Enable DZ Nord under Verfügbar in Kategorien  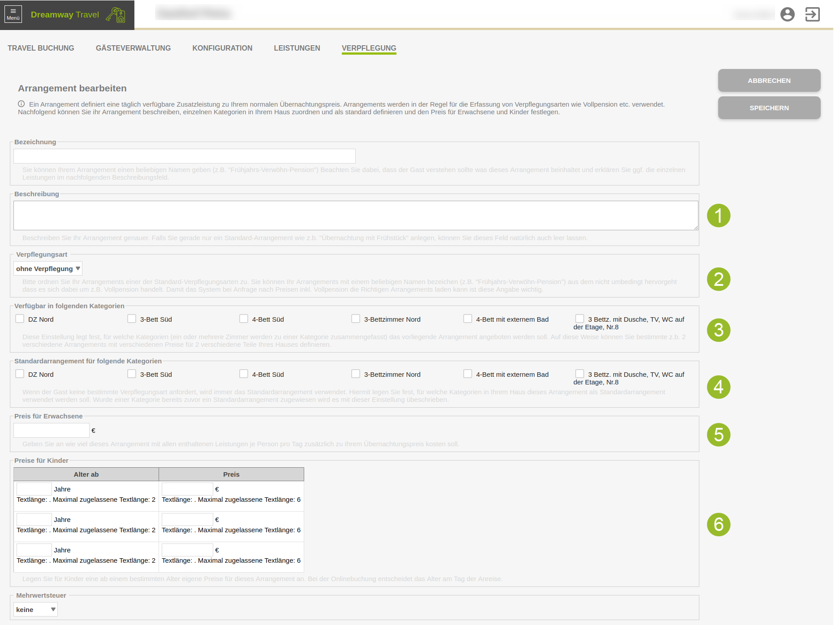pyautogui.click(x=20, y=319)
